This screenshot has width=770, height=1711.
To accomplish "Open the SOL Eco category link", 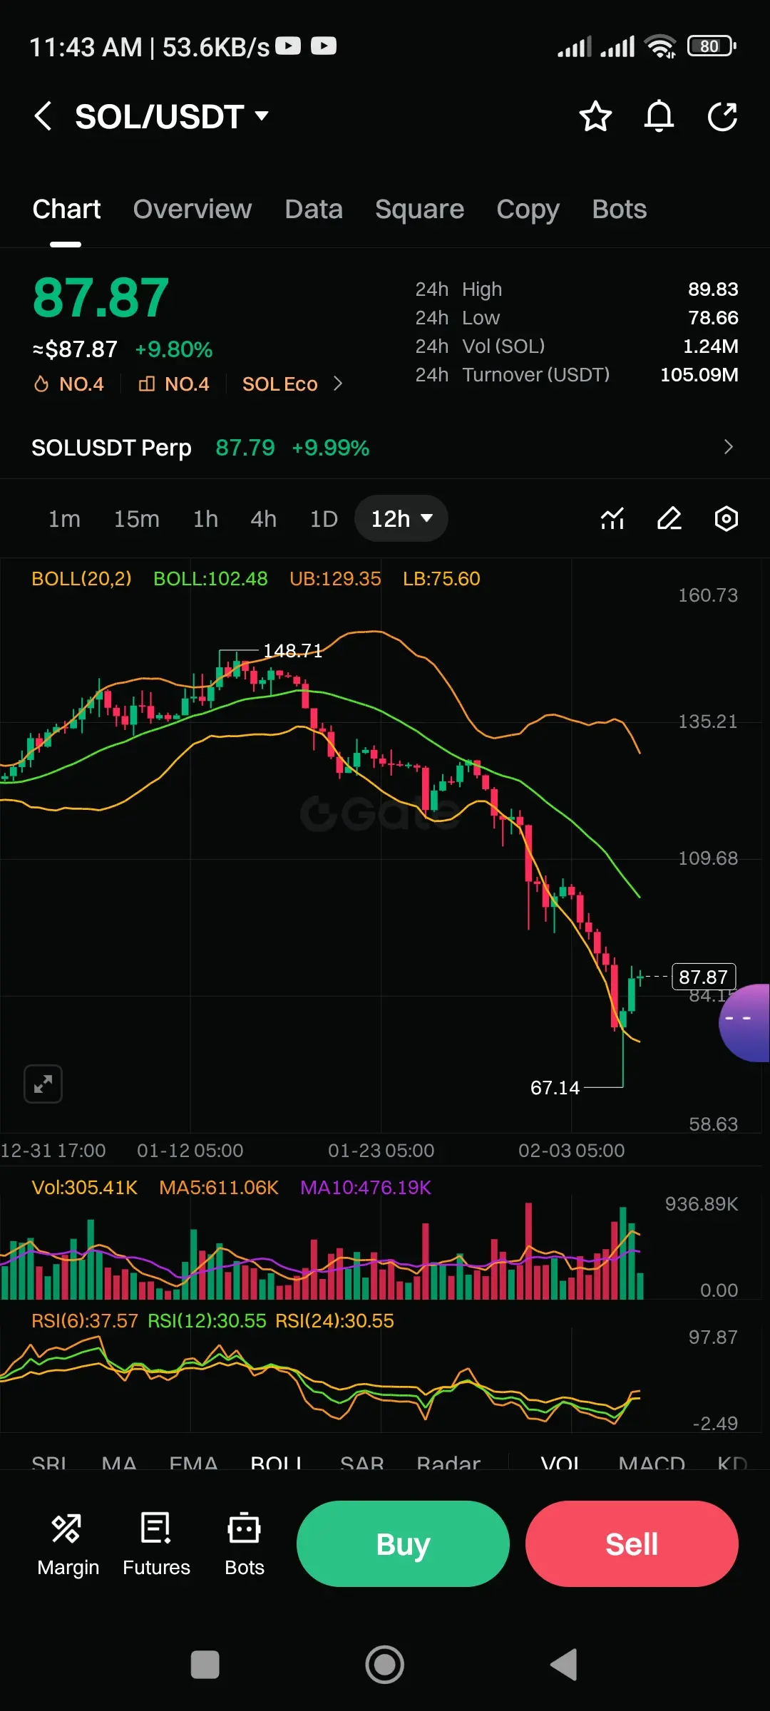I will [292, 384].
